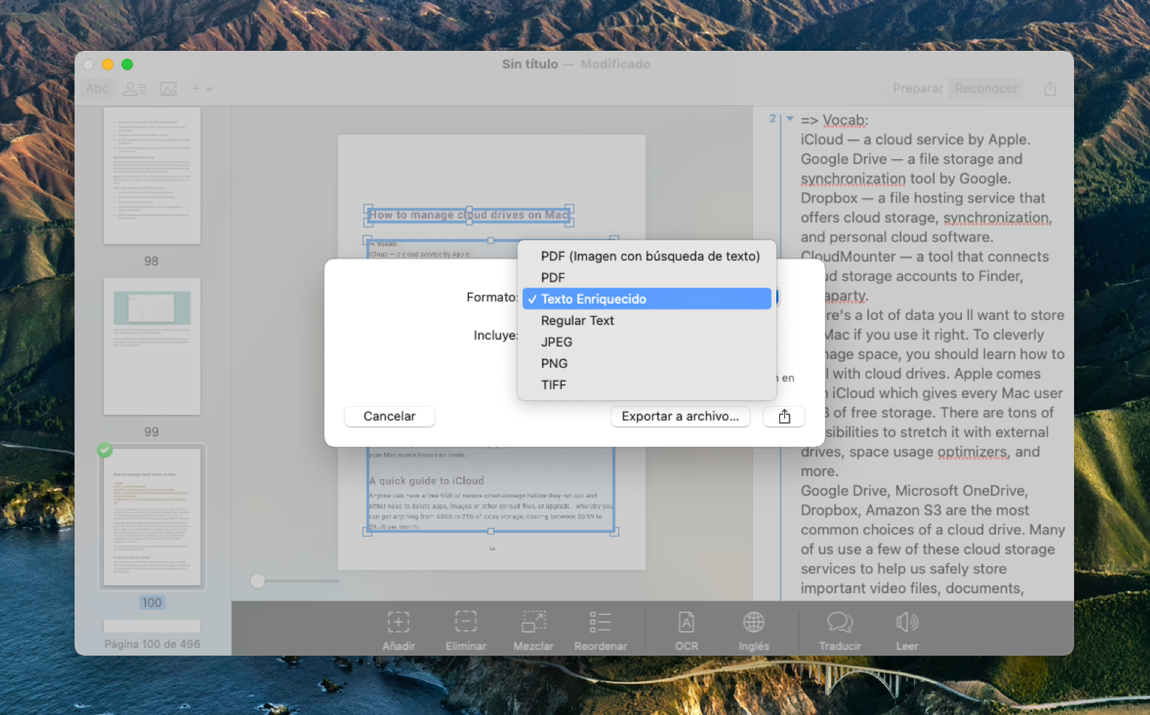Click Exportar a archivo

point(680,416)
